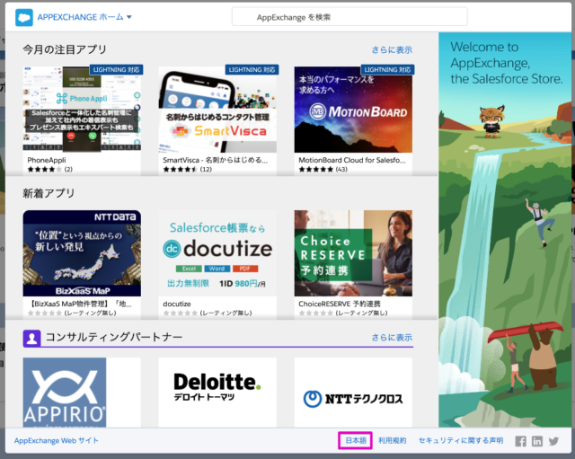Open the PhoneAppli app thumbnail
The image size is (575, 459).
(82, 110)
